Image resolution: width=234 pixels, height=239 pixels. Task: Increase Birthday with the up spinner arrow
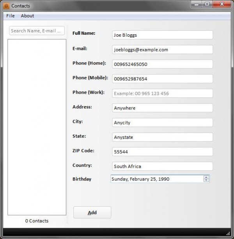click(206, 177)
